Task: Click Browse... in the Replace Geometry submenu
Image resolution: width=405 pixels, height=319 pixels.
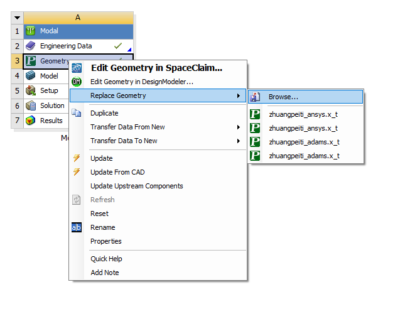Action: click(x=305, y=97)
